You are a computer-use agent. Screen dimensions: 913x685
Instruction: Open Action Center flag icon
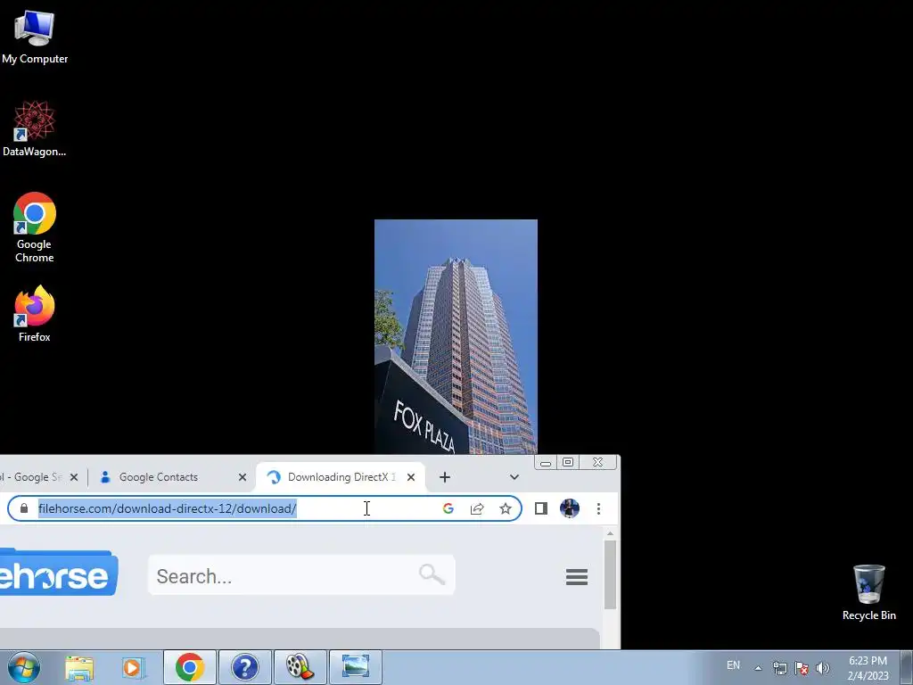tap(802, 668)
